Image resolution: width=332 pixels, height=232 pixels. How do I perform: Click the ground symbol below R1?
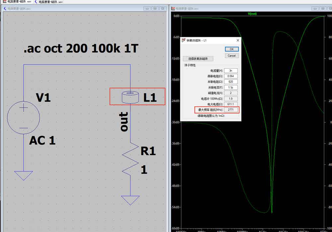click(130, 200)
